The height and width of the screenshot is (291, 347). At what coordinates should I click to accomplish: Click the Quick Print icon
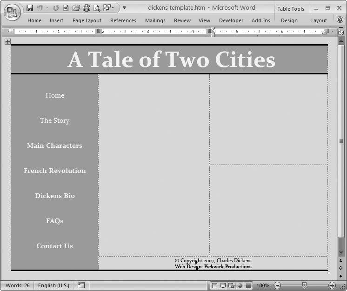pos(87,8)
